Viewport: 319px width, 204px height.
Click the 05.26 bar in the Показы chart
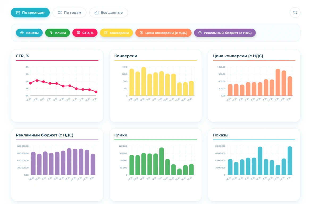click(278, 170)
